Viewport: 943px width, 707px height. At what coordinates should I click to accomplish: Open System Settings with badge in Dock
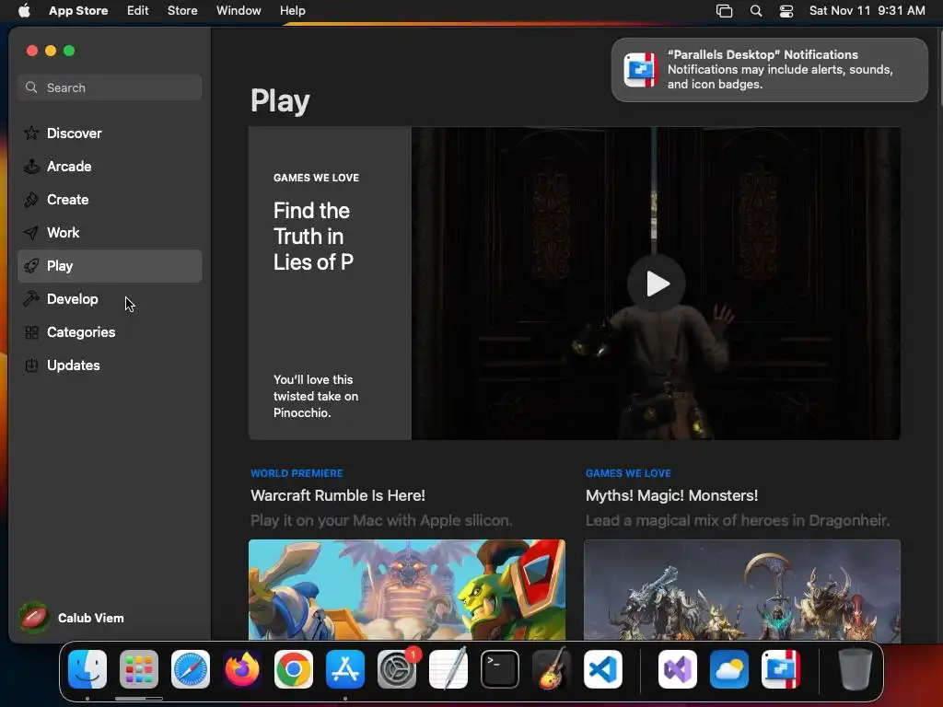click(x=397, y=669)
